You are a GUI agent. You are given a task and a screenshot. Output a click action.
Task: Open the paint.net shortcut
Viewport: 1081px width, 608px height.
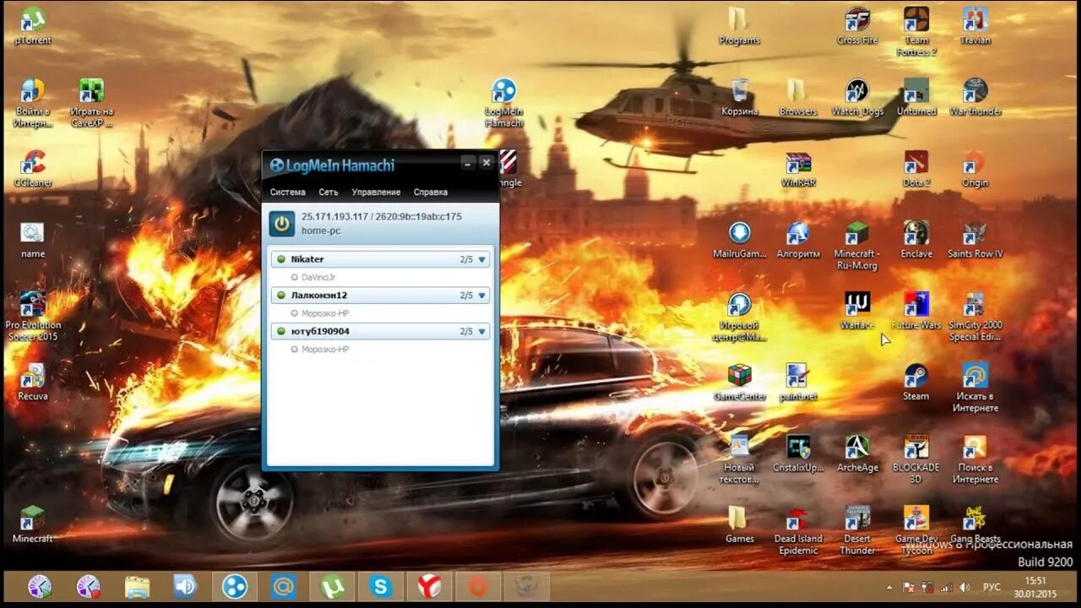pyautogui.click(x=798, y=382)
